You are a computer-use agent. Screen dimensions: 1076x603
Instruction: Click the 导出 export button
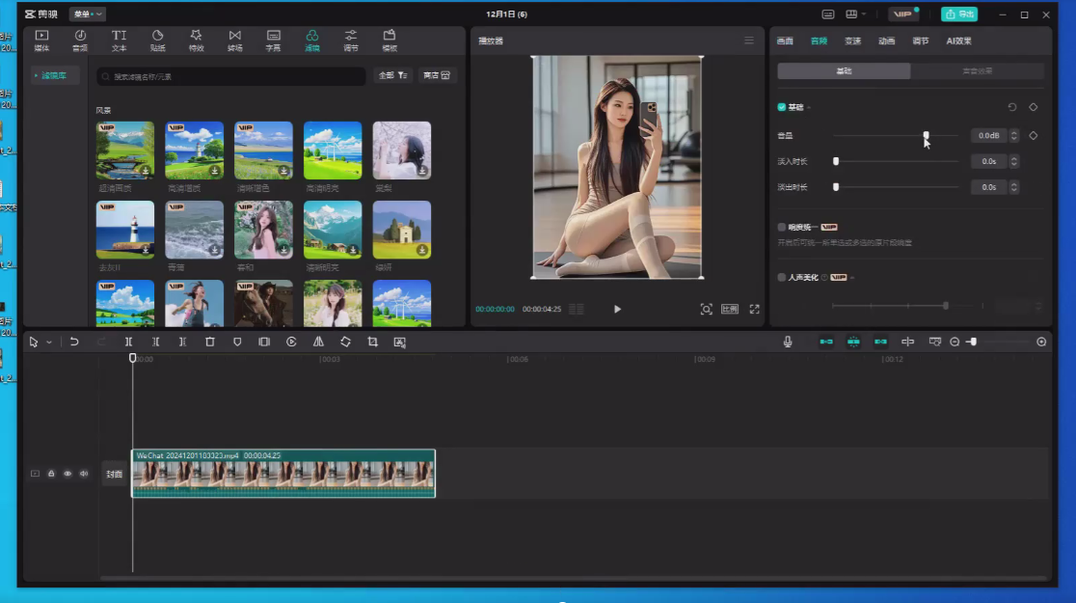click(958, 14)
